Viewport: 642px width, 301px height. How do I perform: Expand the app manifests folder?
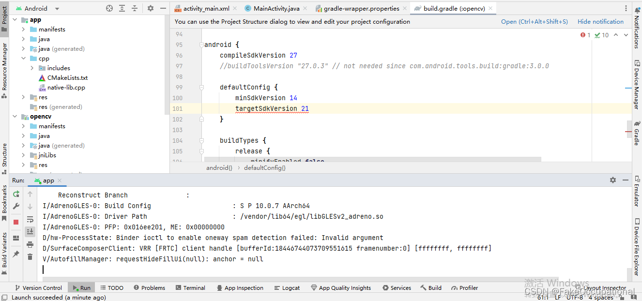(x=23, y=30)
